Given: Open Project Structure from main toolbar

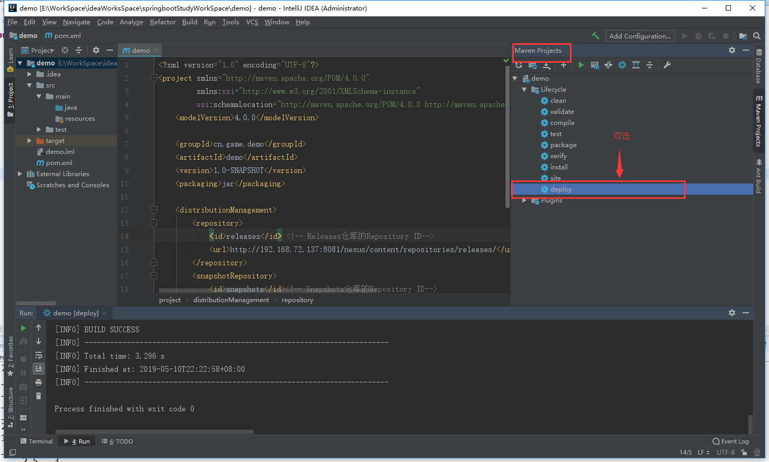Looking at the screenshot, I should tap(743, 36).
